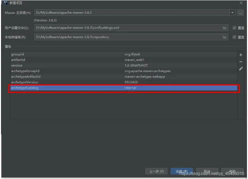
Task: Select the artifactId property row
Action: [124, 60]
